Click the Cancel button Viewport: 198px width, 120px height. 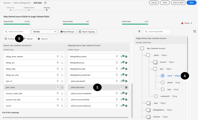154,3
